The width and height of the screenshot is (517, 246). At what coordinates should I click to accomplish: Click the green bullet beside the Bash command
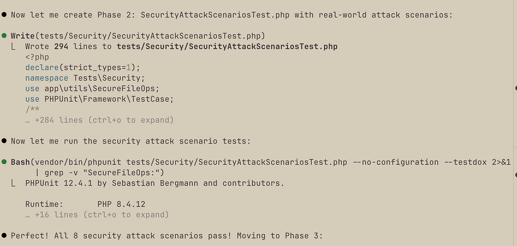pos(5,162)
